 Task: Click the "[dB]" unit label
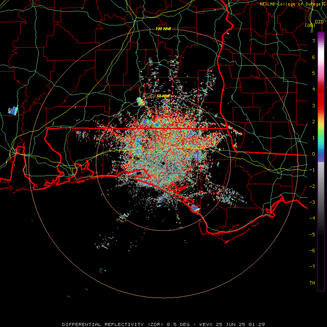[310, 25]
